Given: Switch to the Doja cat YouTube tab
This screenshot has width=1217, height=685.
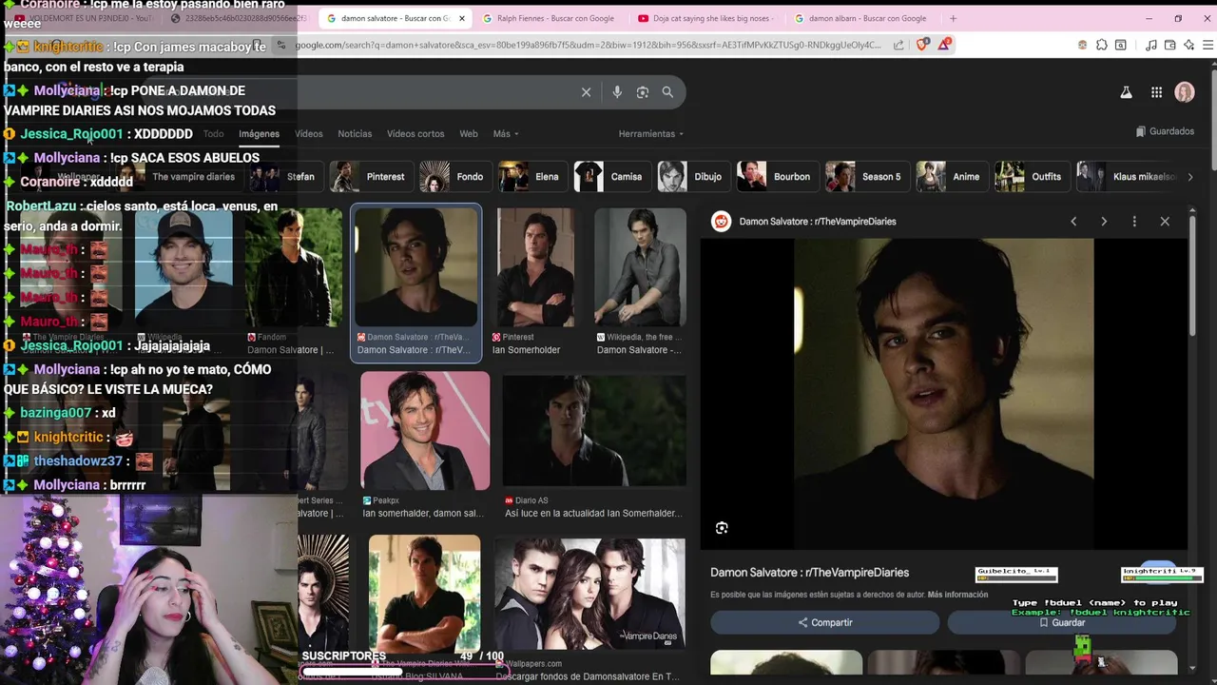Looking at the screenshot, I should [704, 18].
